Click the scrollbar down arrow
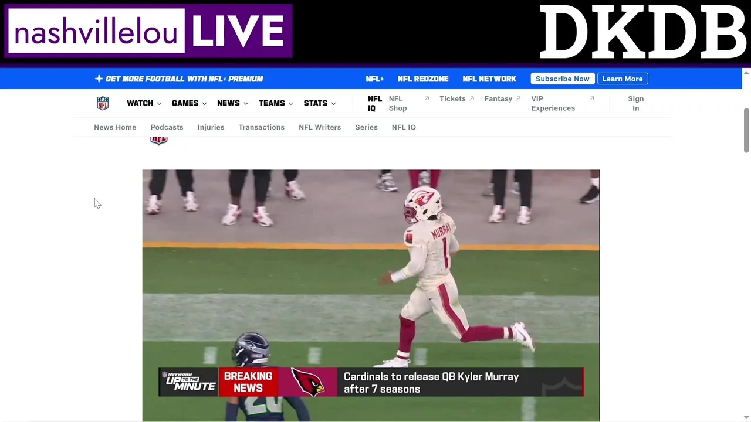The height and width of the screenshot is (422, 751). (746, 417)
